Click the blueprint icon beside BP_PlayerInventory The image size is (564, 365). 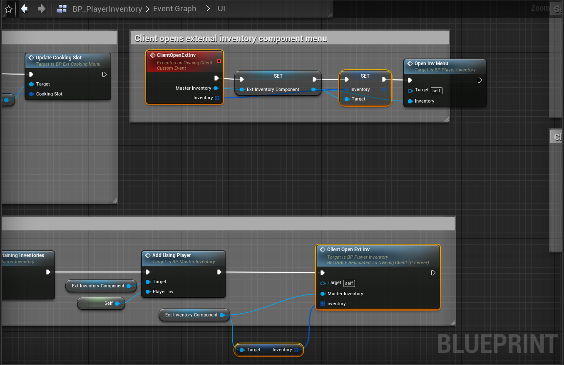[62, 9]
